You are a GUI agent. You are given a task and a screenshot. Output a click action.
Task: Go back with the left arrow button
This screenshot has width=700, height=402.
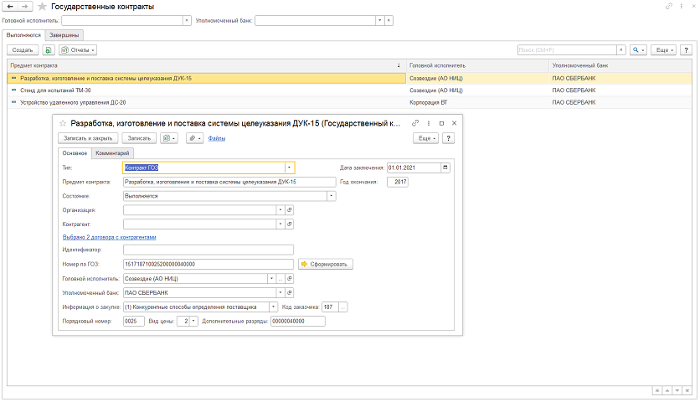pyautogui.click(x=9, y=6)
